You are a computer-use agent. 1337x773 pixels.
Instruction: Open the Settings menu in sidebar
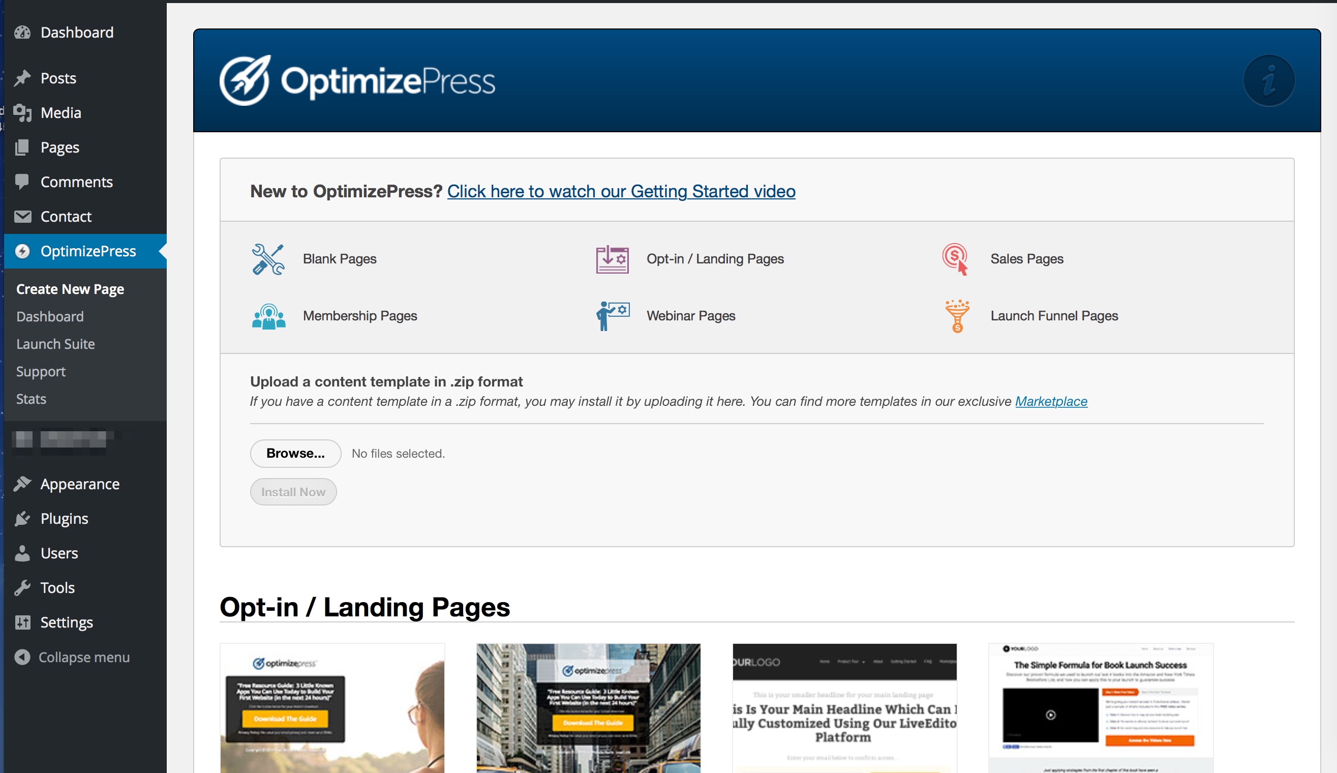pyautogui.click(x=66, y=622)
